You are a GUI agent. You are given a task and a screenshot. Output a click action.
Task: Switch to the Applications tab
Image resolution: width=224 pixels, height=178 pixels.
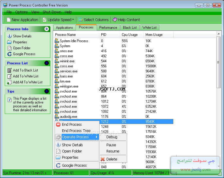coord(64,28)
